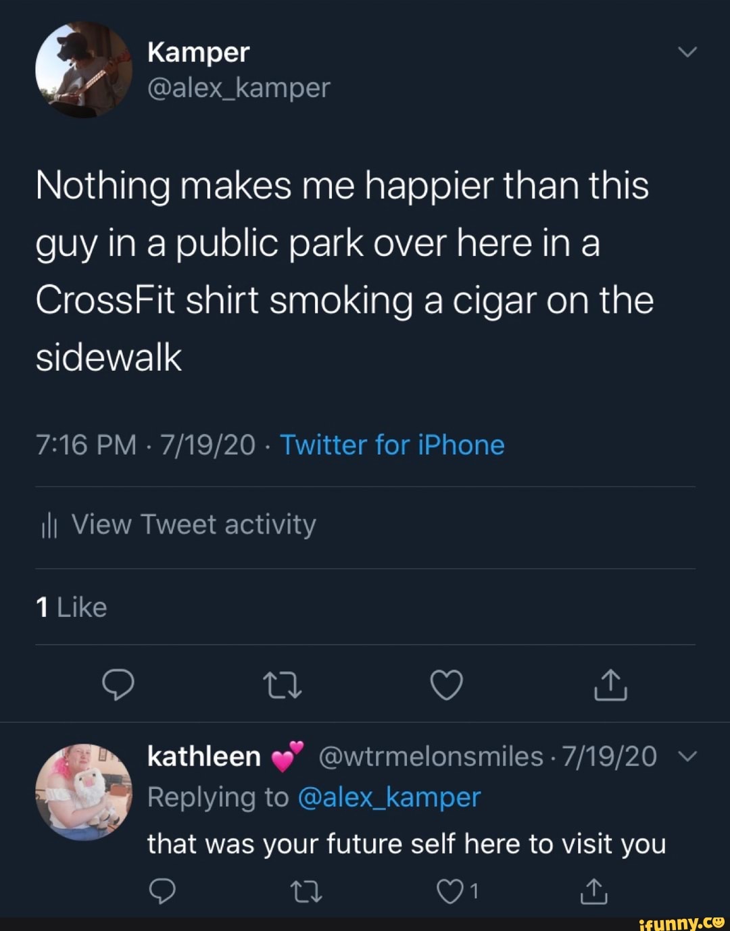Click the kathleen display name
The image size is (730, 931).
pyautogui.click(x=203, y=757)
